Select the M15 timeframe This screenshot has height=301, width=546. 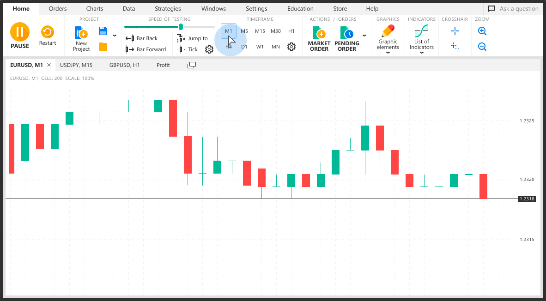tap(260, 31)
